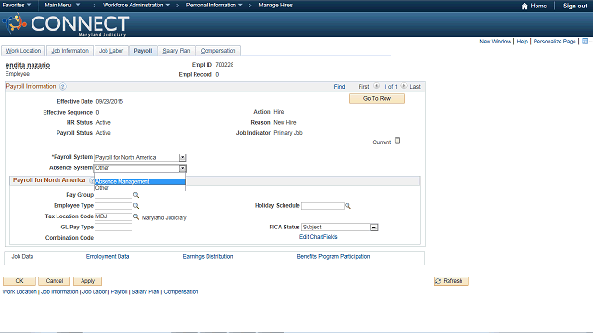
Task: Open the Earnings Distribution link
Action: [x=208, y=257]
